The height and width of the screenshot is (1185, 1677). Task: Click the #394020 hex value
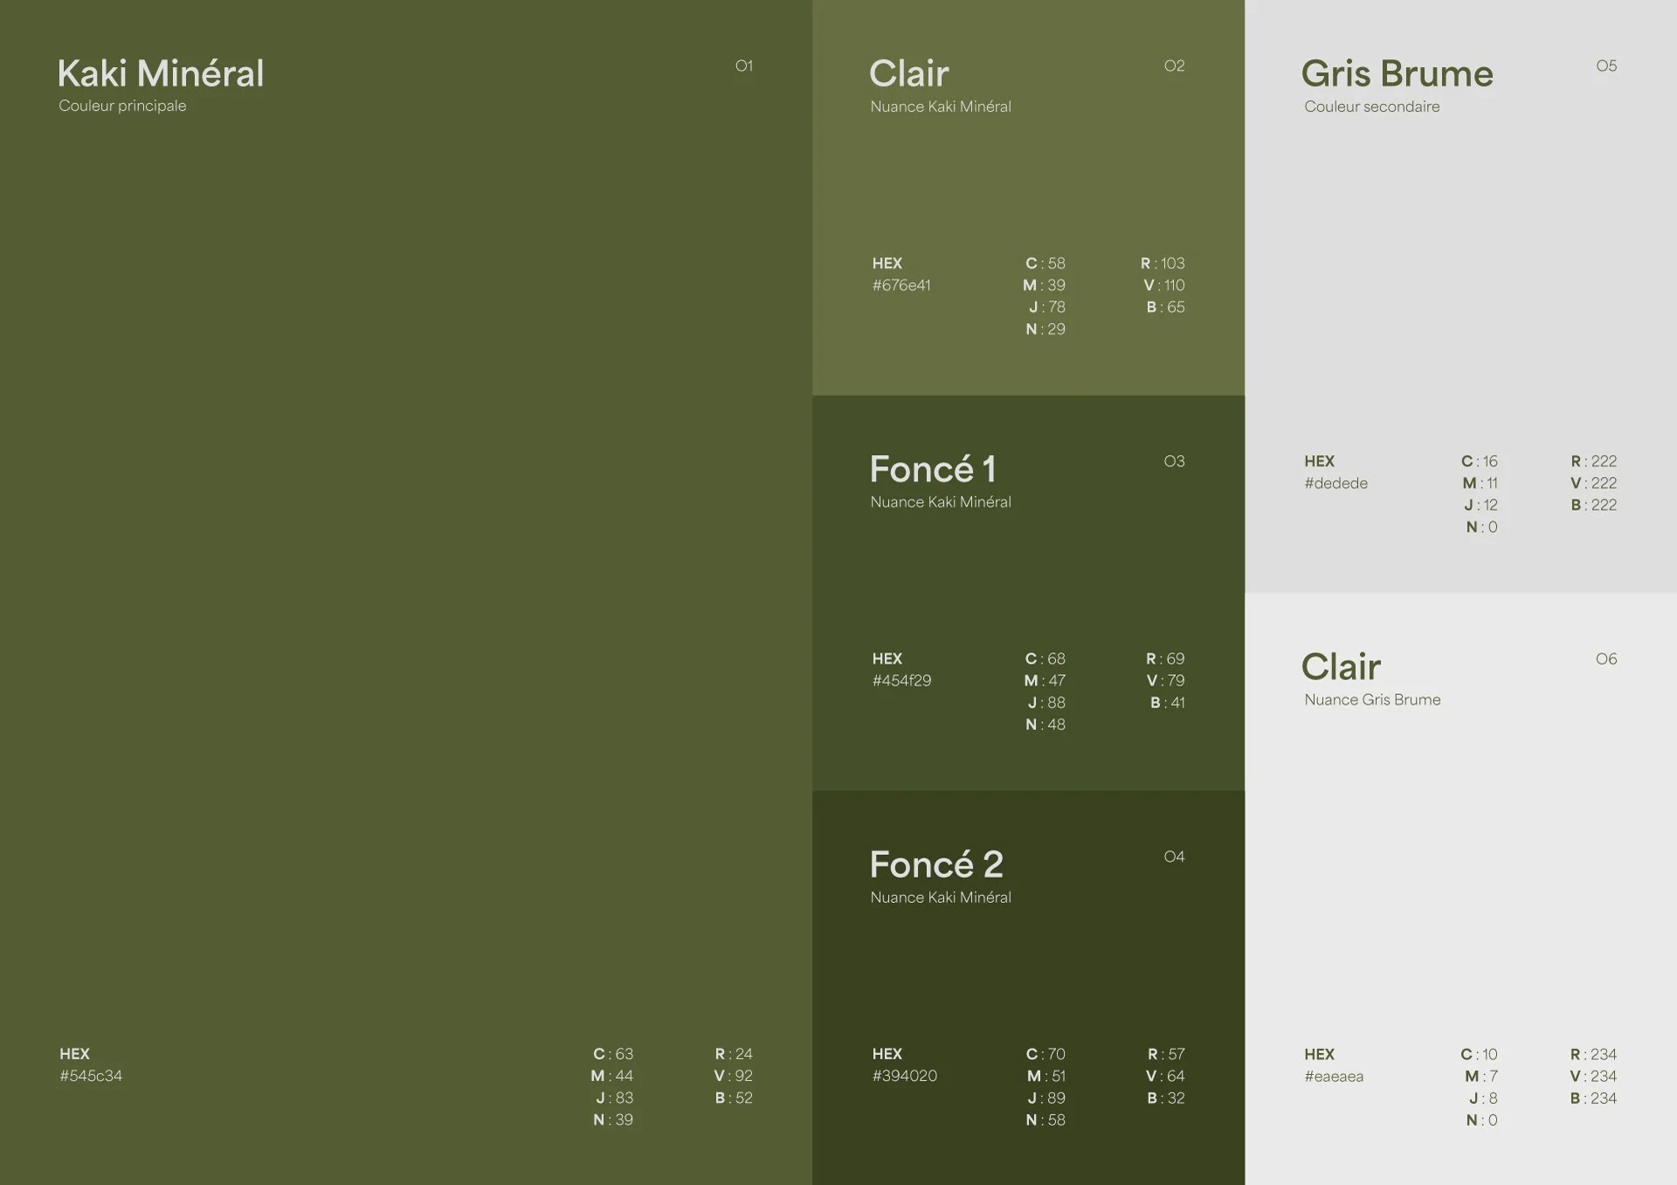pyautogui.click(x=904, y=1076)
